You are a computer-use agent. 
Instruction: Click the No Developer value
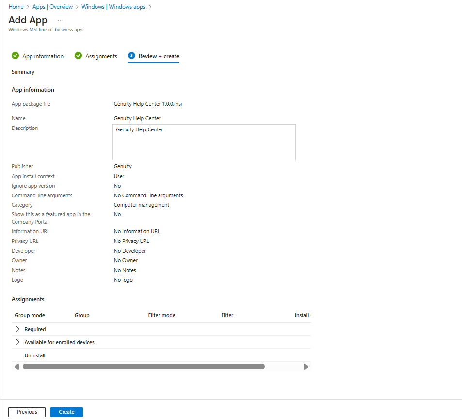tap(130, 251)
